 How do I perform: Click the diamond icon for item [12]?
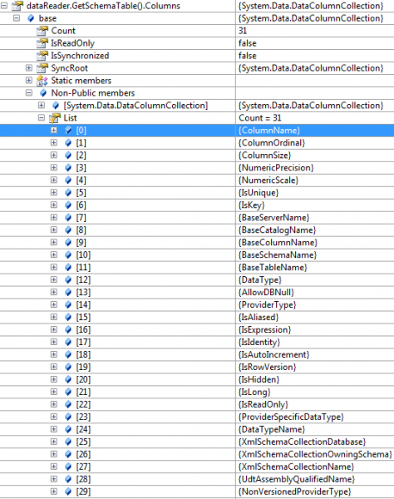click(x=68, y=279)
